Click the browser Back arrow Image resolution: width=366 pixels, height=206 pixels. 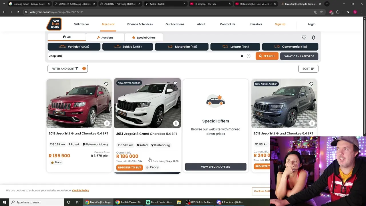(x=4, y=12)
